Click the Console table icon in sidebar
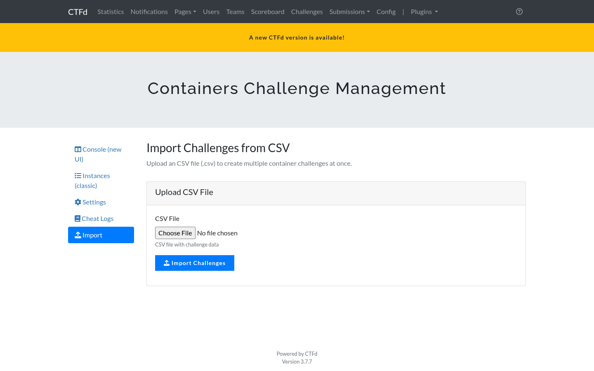 [x=78, y=149]
